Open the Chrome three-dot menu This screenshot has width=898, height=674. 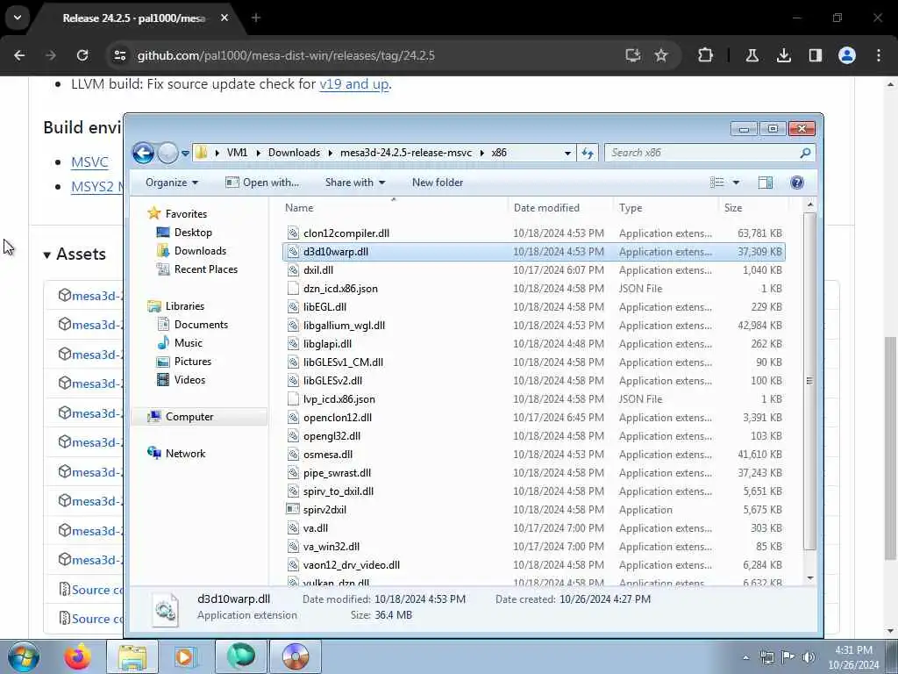click(878, 55)
